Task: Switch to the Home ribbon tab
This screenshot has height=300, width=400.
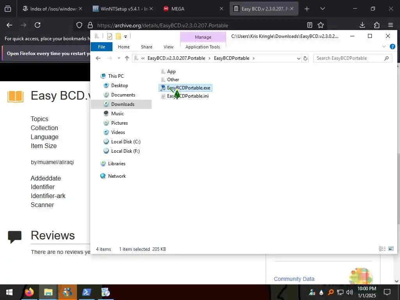Action: click(124, 47)
